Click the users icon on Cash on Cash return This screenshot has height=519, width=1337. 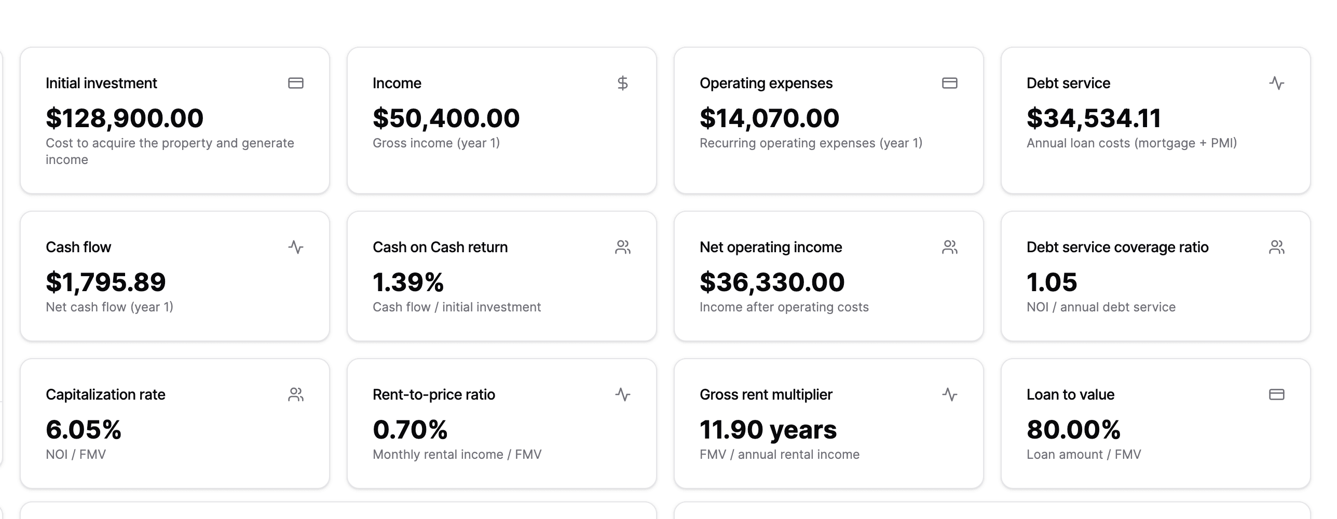click(623, 247)
